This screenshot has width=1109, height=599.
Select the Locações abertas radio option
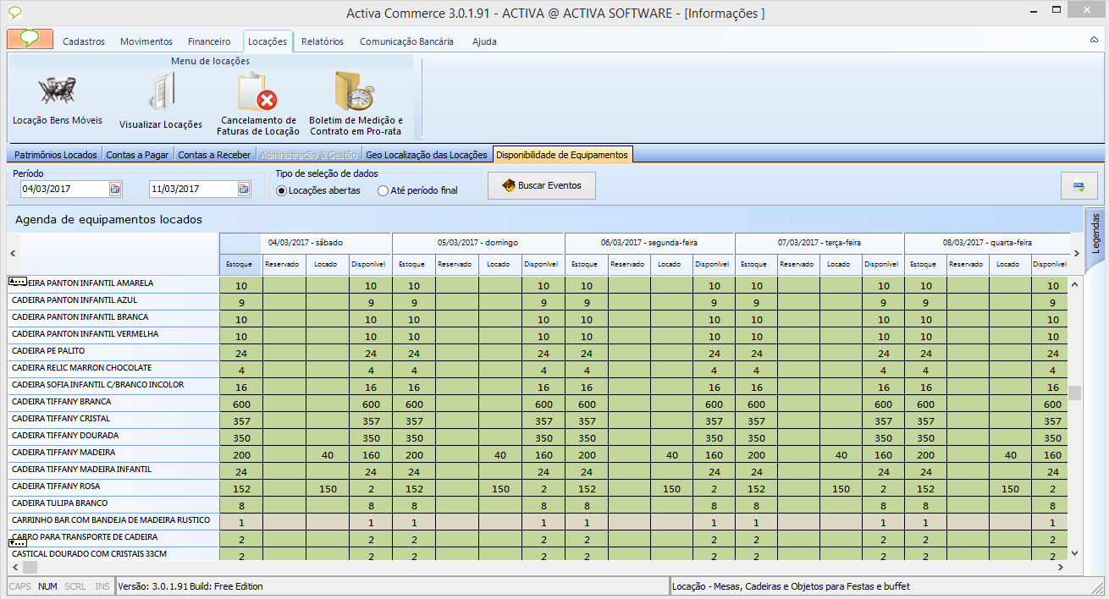click(282, 190)
